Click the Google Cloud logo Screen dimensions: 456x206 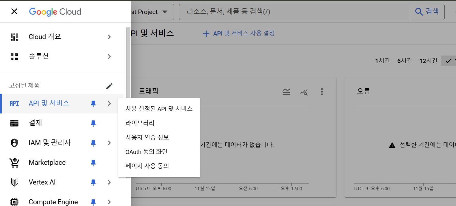pos(55,12)
